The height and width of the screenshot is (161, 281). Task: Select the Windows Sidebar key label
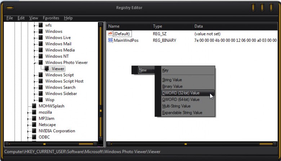click(x=61, y=94)
